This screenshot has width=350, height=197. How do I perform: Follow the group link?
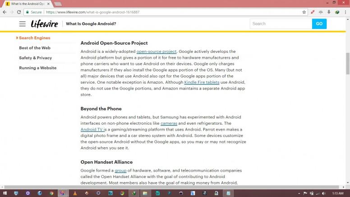click(120, 170)
